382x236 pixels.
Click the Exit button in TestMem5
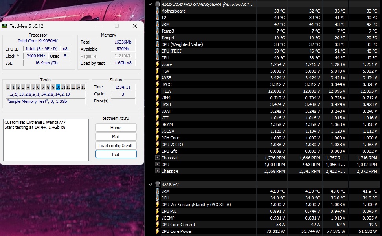(x=116, y=154)
